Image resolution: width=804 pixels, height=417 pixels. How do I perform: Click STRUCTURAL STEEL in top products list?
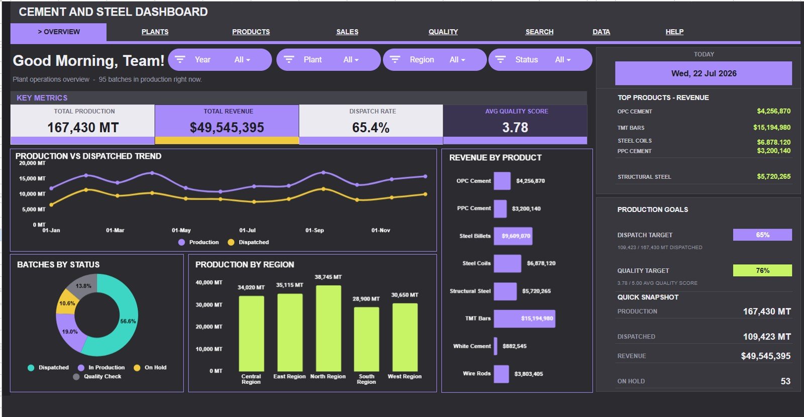tap(644, 177)
